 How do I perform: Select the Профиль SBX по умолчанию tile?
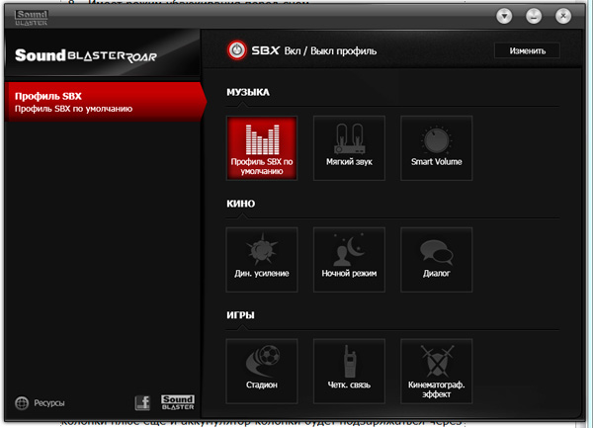(x=262, y=148)
